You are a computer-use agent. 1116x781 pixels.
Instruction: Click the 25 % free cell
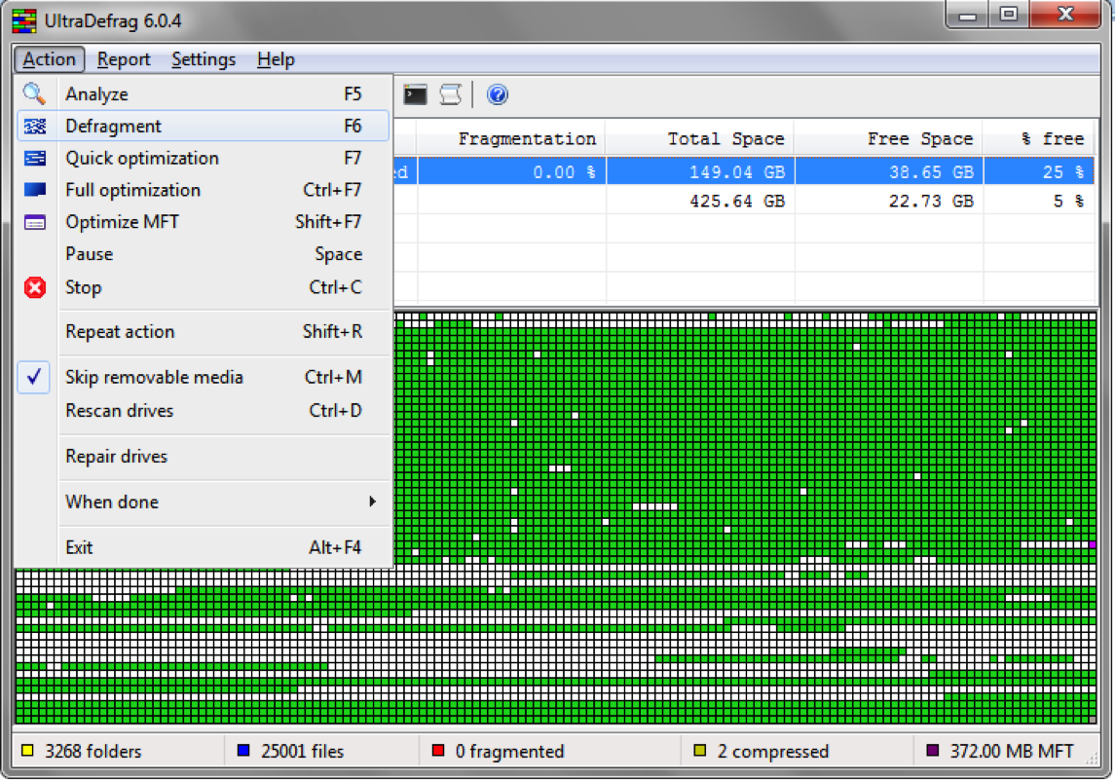(x=1039, y=171)
